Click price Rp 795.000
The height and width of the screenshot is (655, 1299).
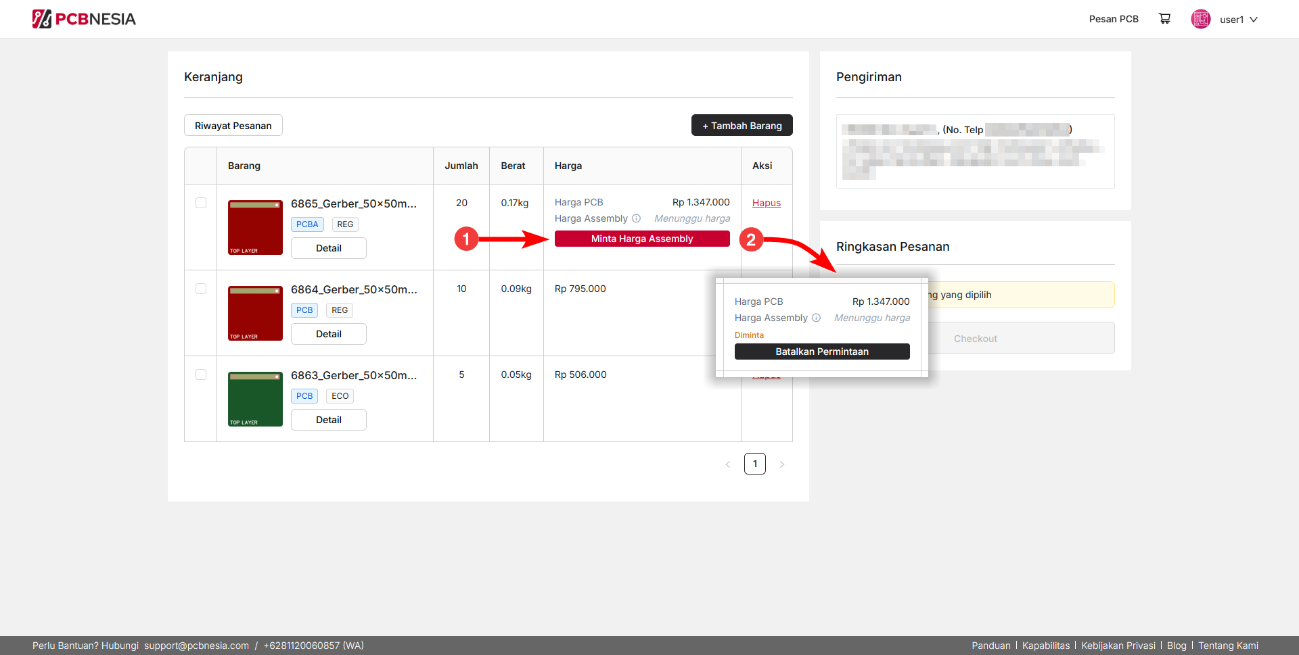(x=580, y=289)
